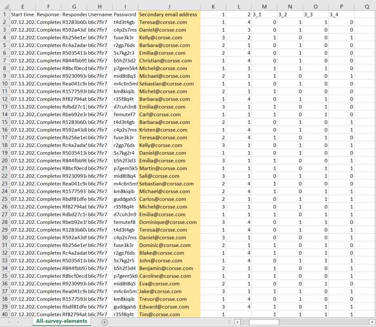Click the Start time header cell
Screen dimensions: 376x327
(22, 14)
